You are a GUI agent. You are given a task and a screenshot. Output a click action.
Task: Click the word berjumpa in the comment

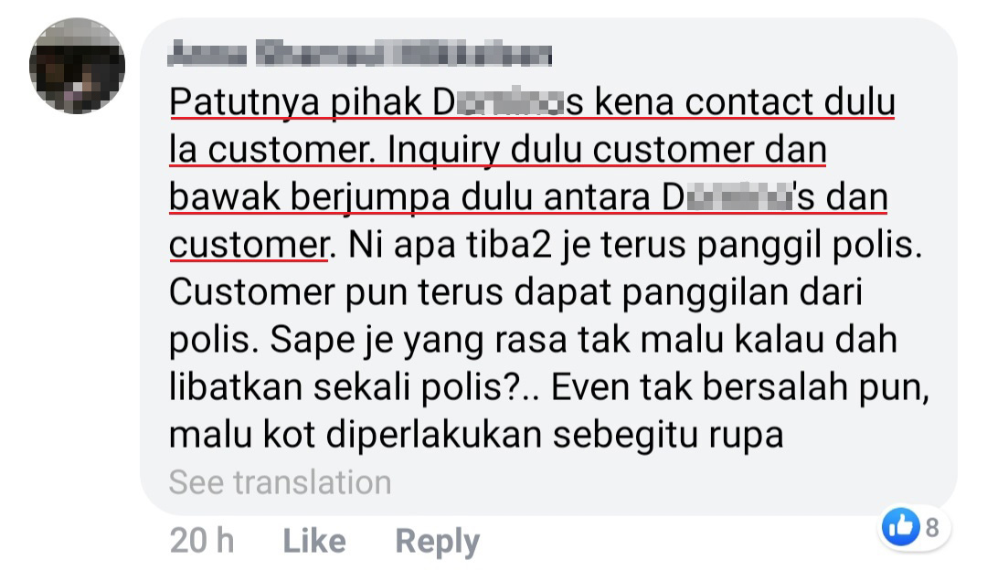click(x=370, y=198)
